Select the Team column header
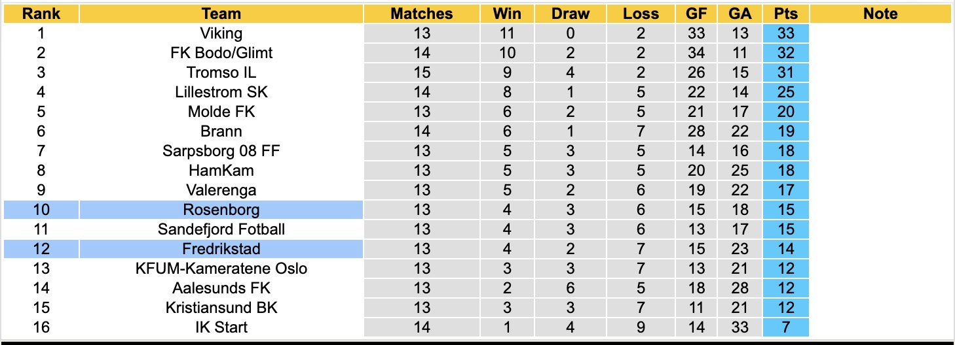The height and width of the screenshot is (345, 955). click(221, 14)
